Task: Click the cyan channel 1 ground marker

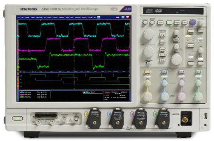Action: [18, 36]
